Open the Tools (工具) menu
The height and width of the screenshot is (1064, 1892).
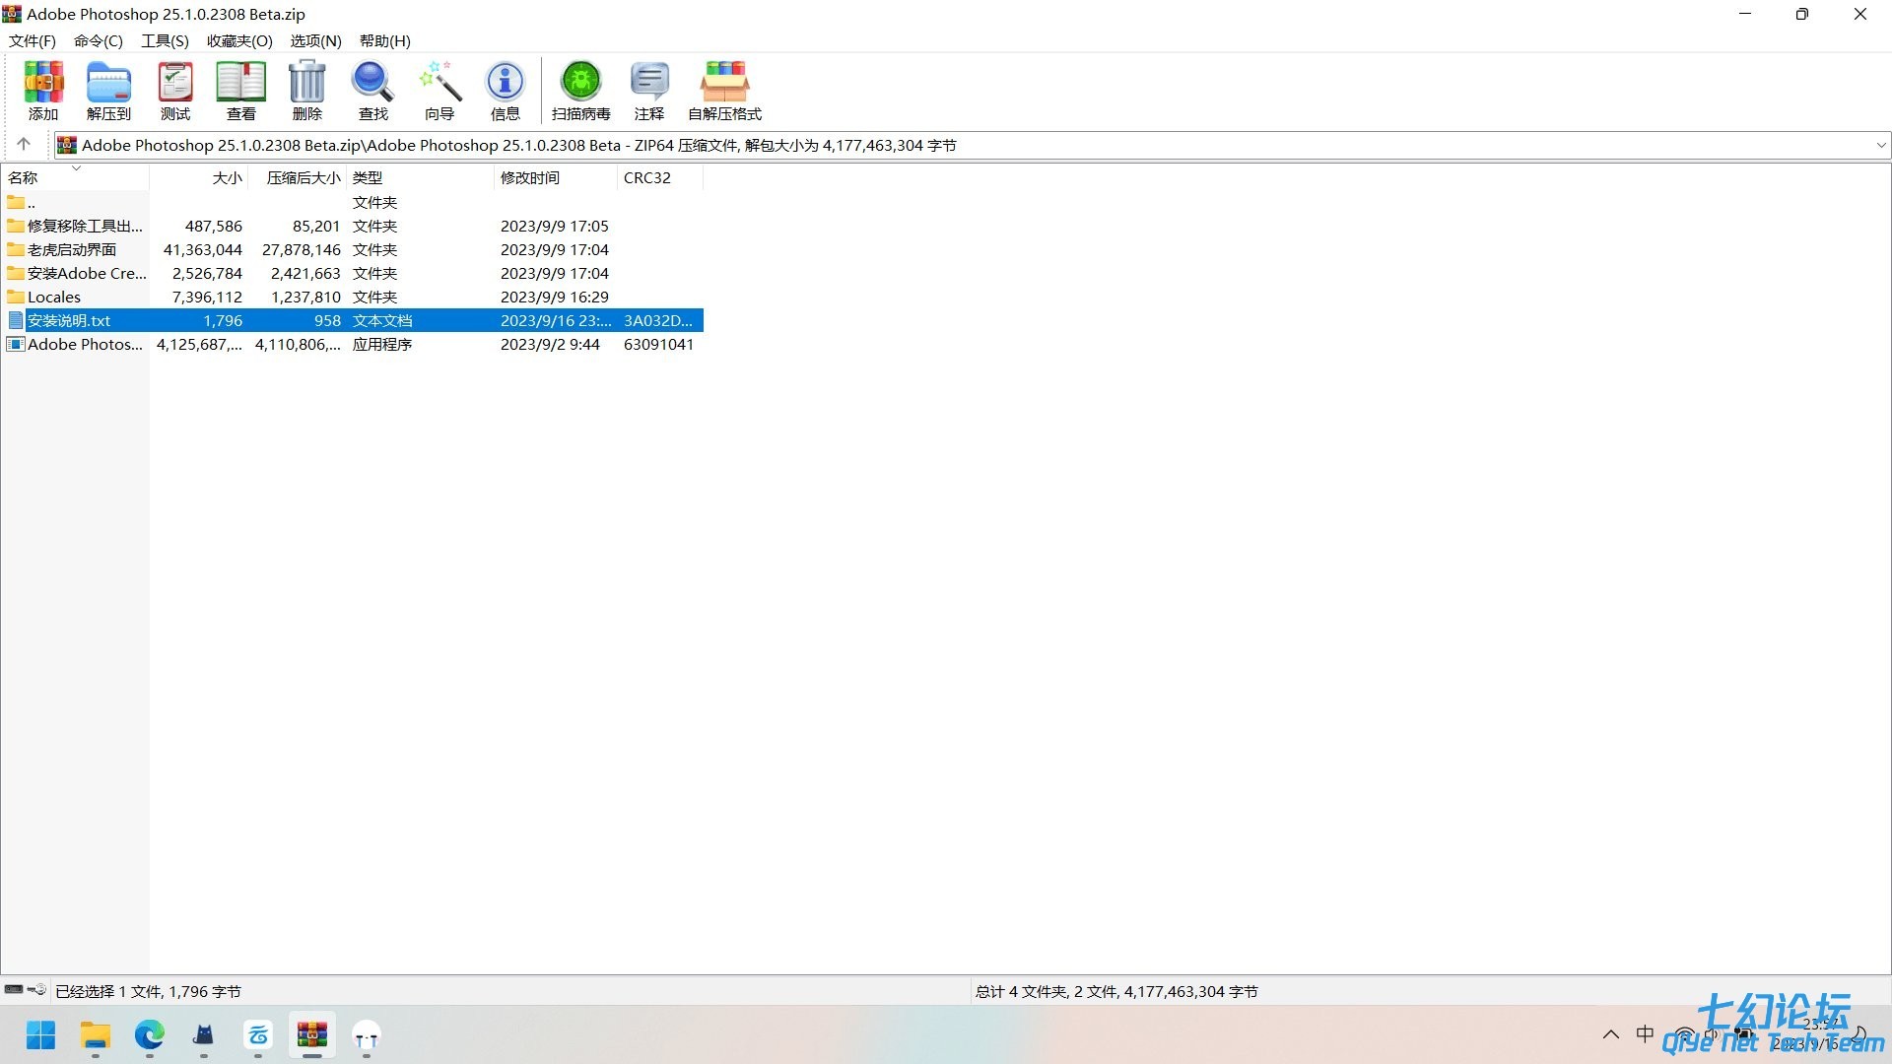click(x=165, y=40)
